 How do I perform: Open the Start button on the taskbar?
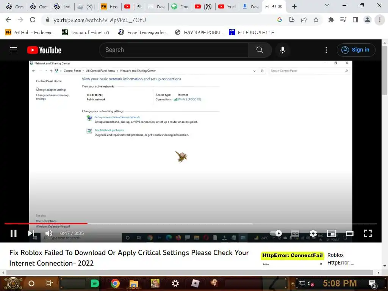pyautogui.click(x=13, y=283)
